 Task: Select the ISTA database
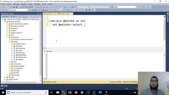pyautogui.click(x=12, y=35)
